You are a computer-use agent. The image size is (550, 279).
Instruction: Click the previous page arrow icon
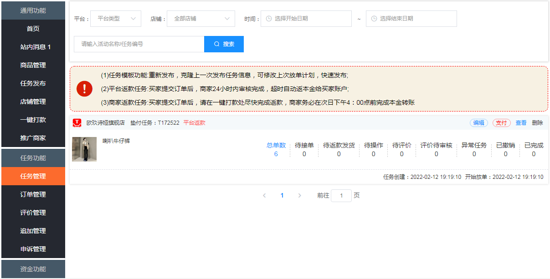tap(264, 196)
